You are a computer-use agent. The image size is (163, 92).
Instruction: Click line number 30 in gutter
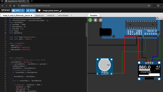click(x=5, y=45)
